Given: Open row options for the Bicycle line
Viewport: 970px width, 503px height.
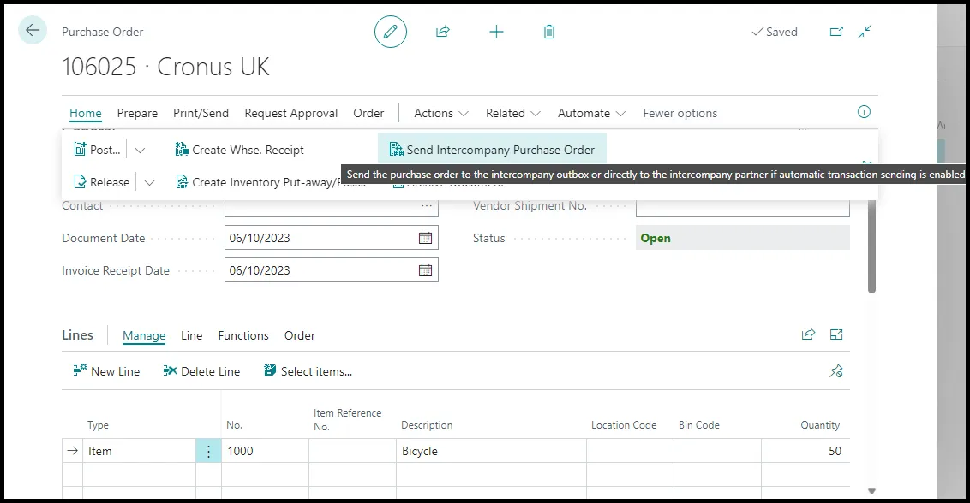Looking at the screenshot, I should pyautogui.click(x=208, y=451).
